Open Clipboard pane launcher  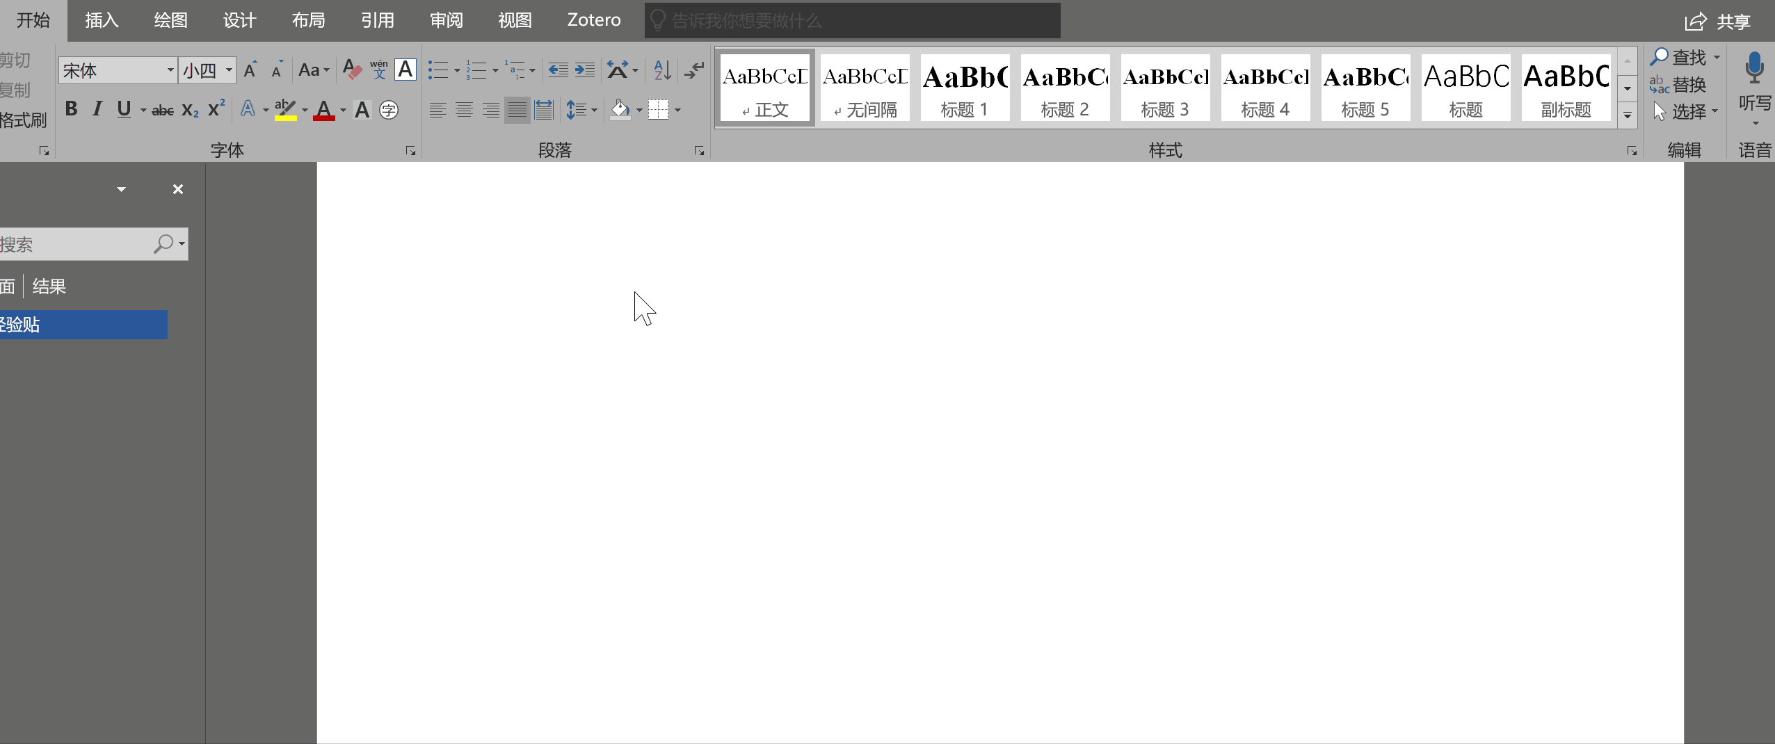coord(44,151)
